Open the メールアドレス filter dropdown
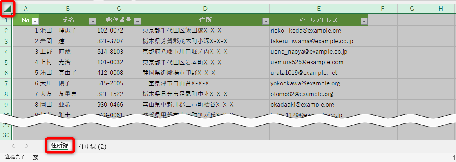Image resolution: width=456 pixels, height=162 pixels. coord(364,21)
